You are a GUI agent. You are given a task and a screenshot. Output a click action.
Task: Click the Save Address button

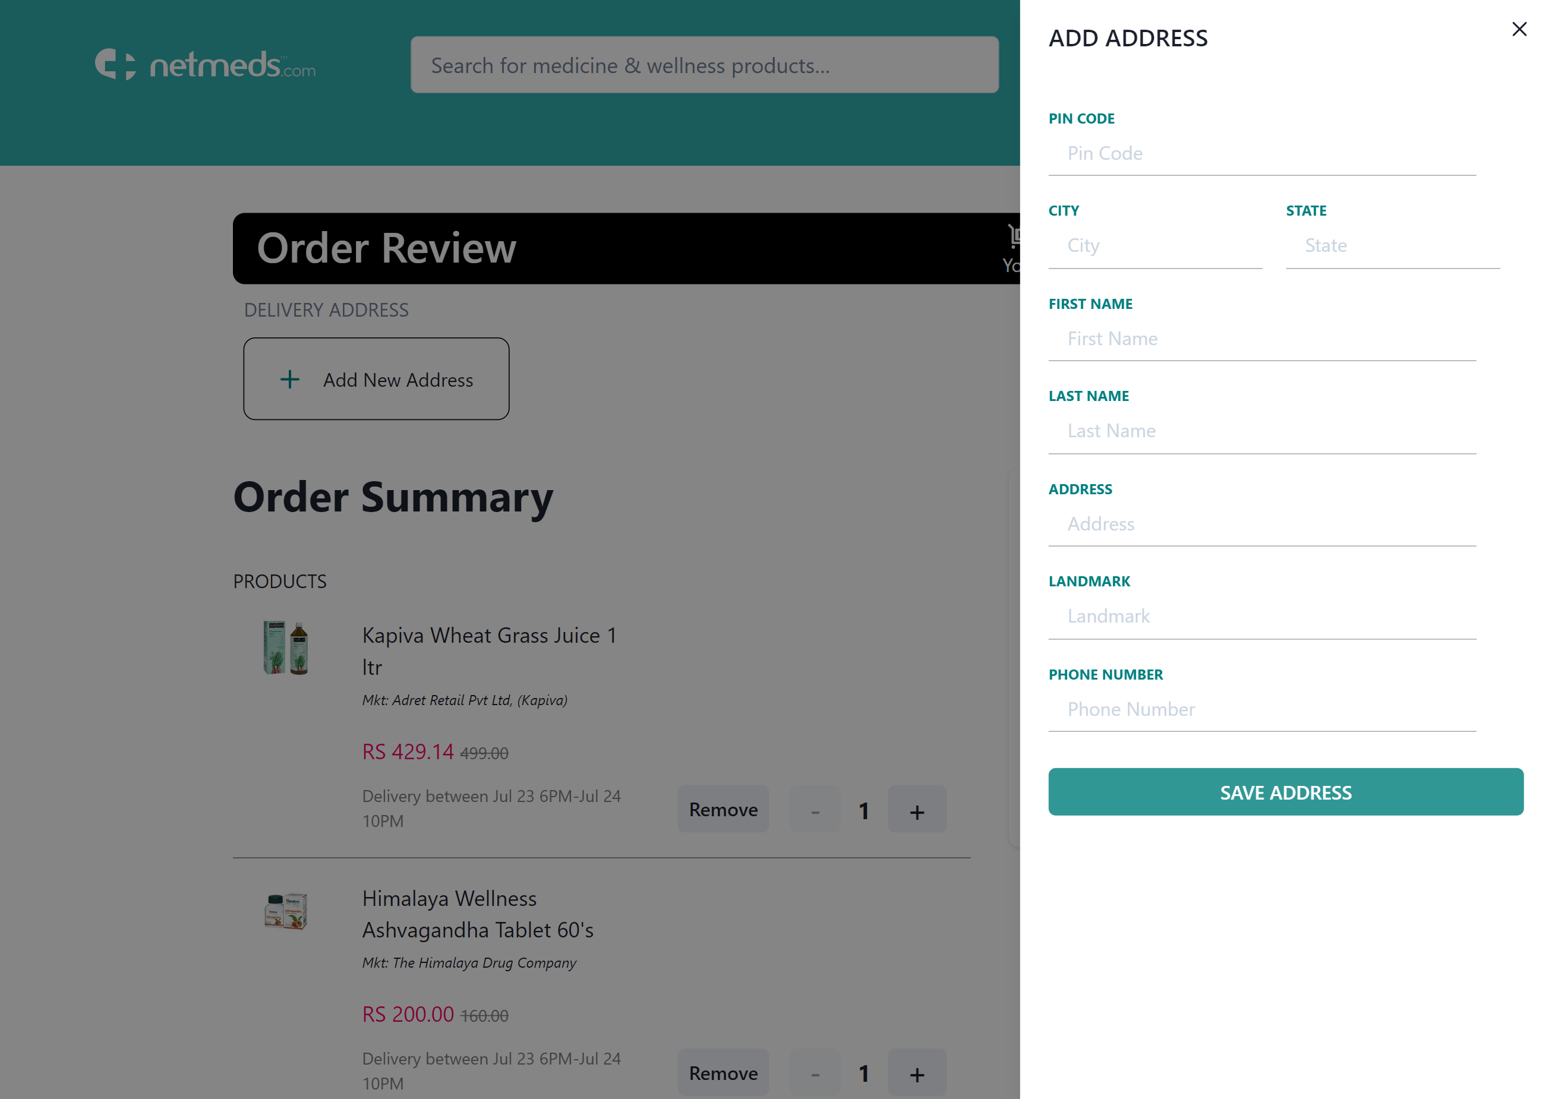coord(1285,792)
